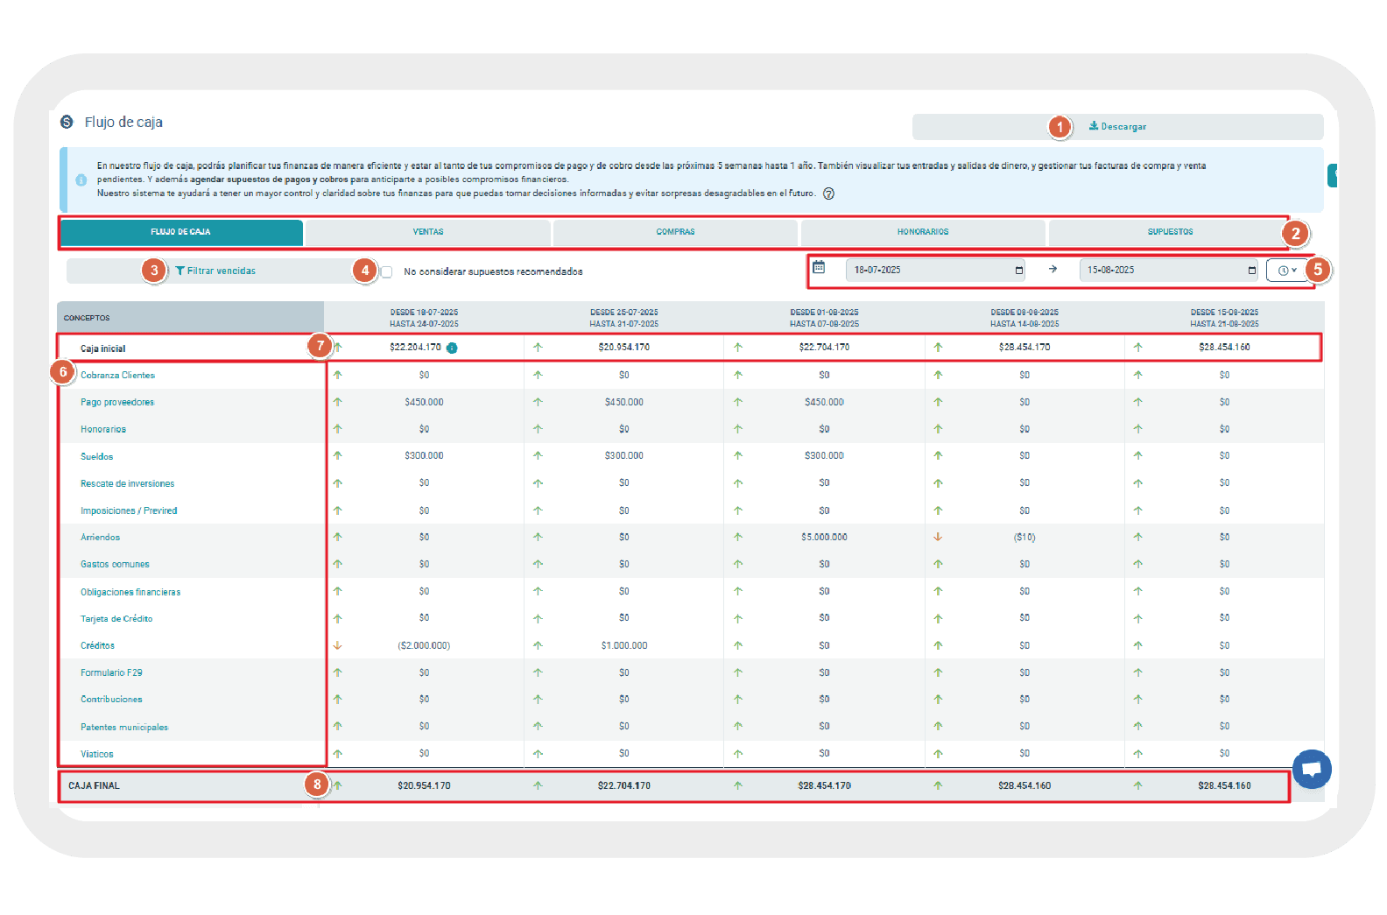
Task: Select the Formulario F29 concept
Action: tap(111, 672)
